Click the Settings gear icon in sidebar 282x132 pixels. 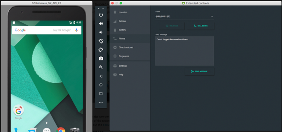(115, 66)
